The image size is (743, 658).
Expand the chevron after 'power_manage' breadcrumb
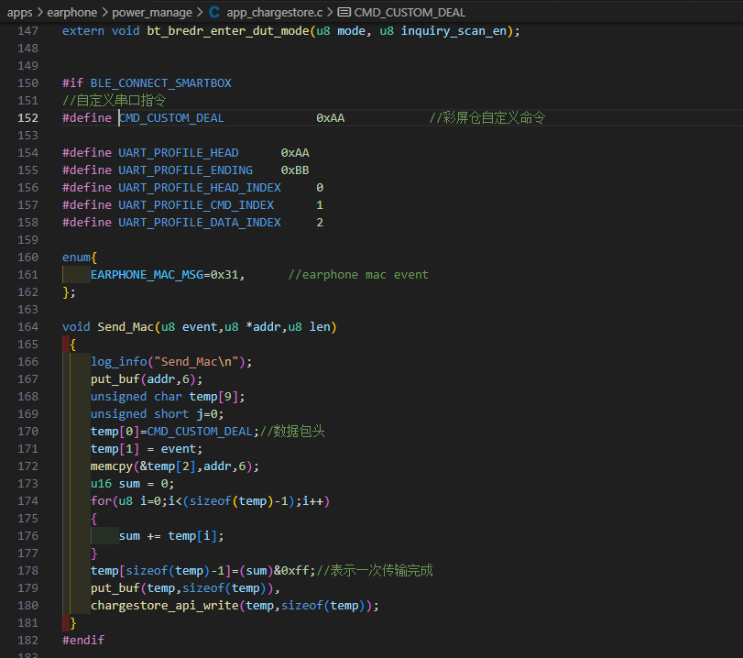pyautogui.click(x=200, y=12)
